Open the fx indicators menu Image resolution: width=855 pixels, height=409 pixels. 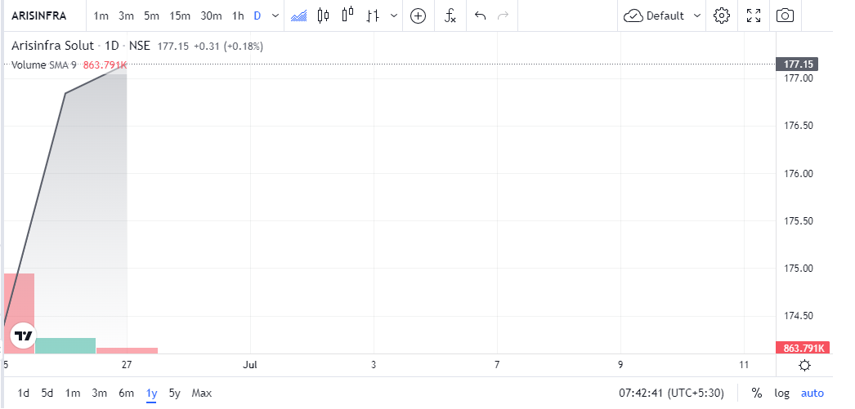pos(450,16)
